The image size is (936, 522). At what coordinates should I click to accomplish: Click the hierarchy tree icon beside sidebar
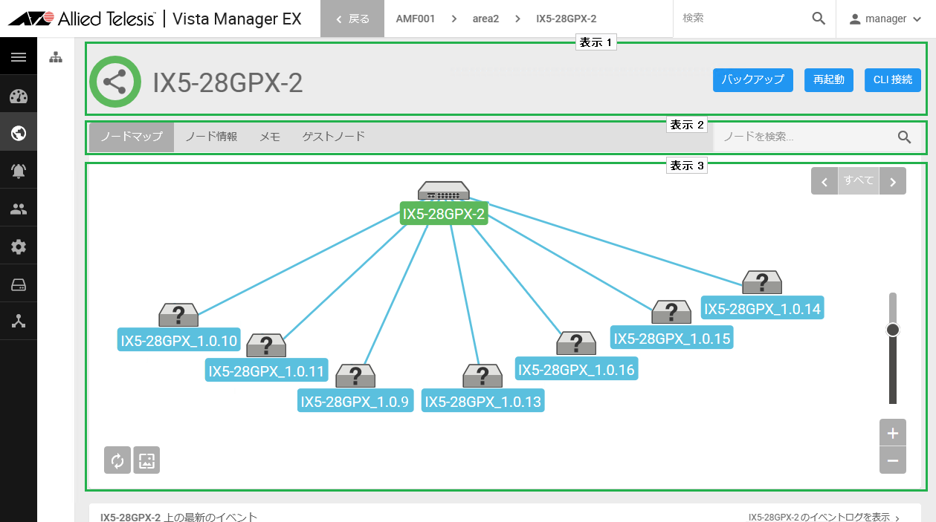click(x=56, y=57)
